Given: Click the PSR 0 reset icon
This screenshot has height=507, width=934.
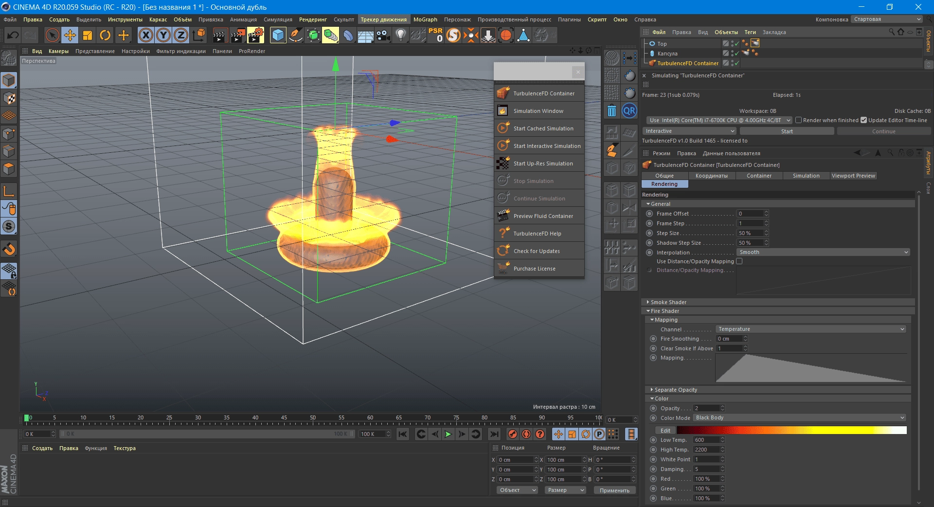Looking at the screenshot, I should (435, 35).
